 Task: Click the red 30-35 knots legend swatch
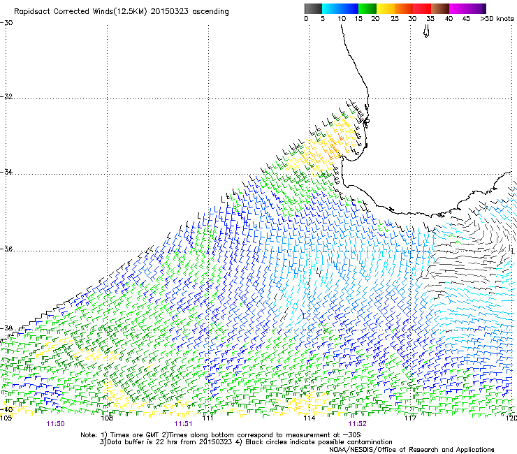click(x=422, y=8)
